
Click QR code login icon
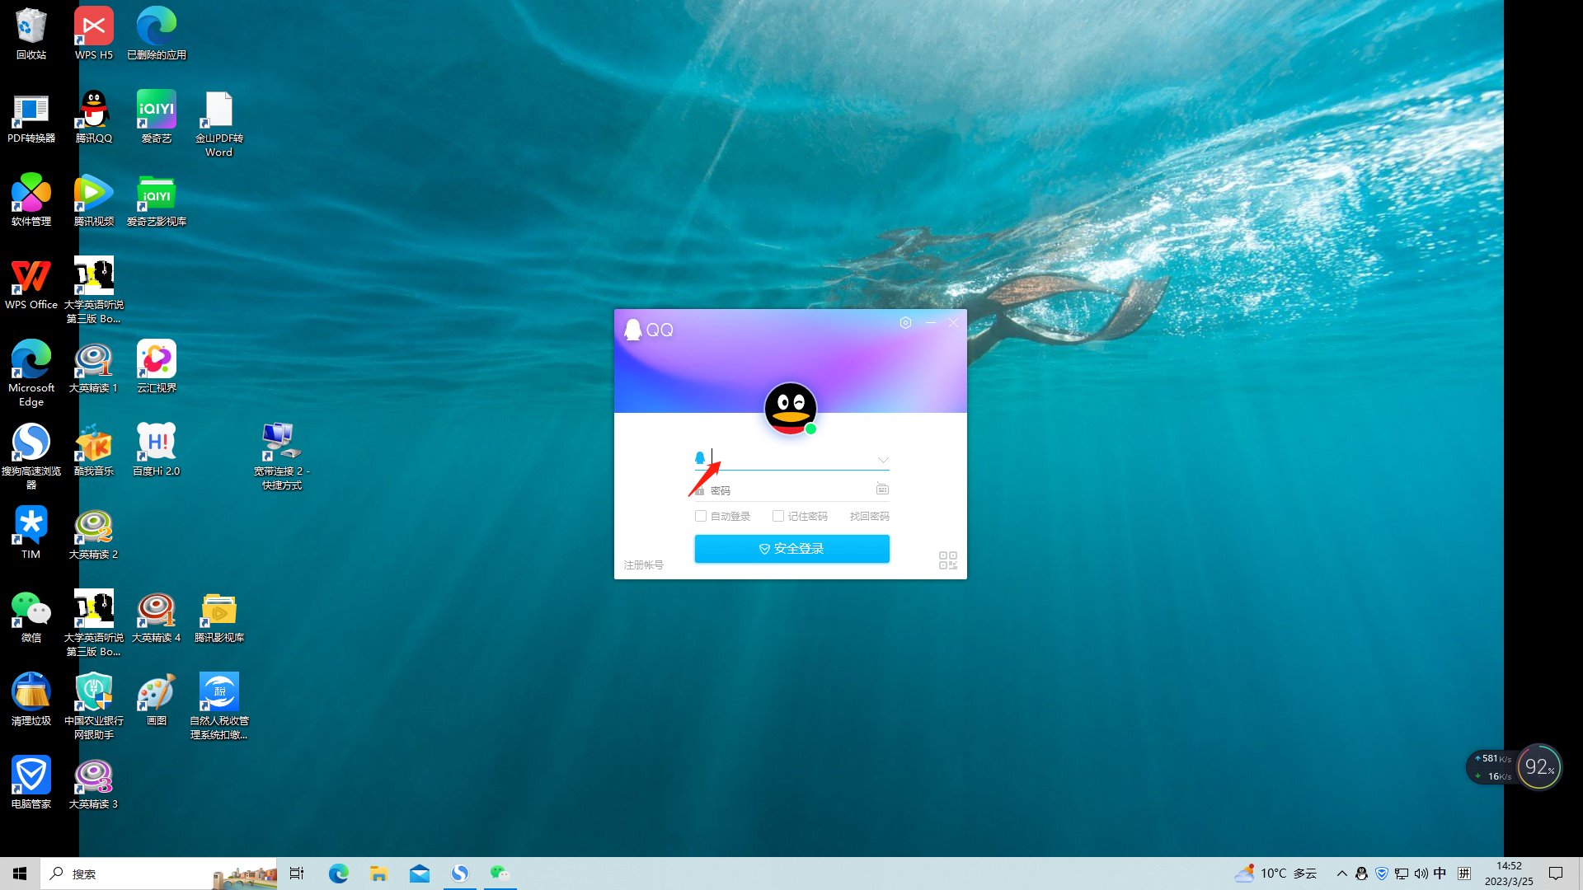point(947,560)
